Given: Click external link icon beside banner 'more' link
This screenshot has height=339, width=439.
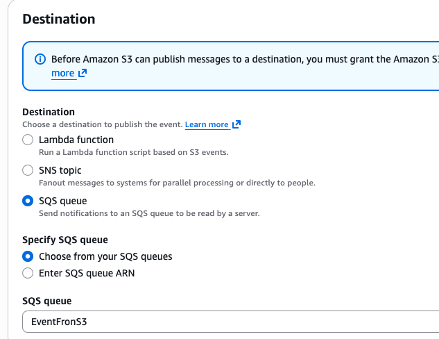Looking at the screenshot, I should click(x=83, y=74).
